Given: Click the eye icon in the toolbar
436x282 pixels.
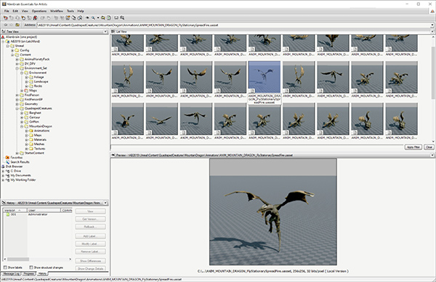Looking at the screenshot, I should [87, 17].
